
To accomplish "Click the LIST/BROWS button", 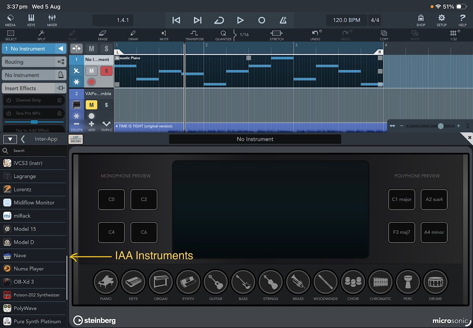I will (76, 139).
